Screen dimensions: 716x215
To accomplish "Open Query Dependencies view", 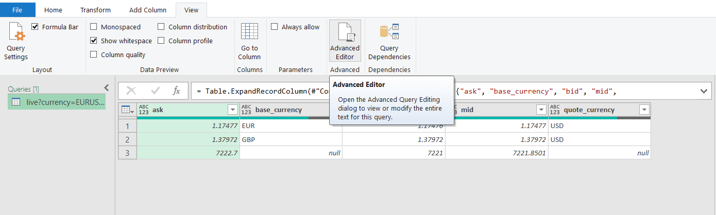I will click(x=389, y=42).
